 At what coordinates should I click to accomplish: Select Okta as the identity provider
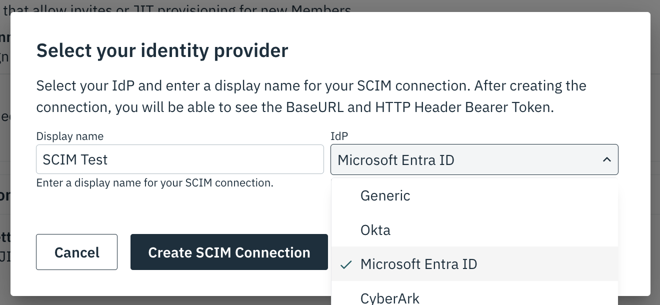375,229
